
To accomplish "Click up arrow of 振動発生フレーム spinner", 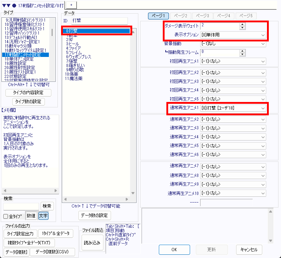I will (242, 51).
